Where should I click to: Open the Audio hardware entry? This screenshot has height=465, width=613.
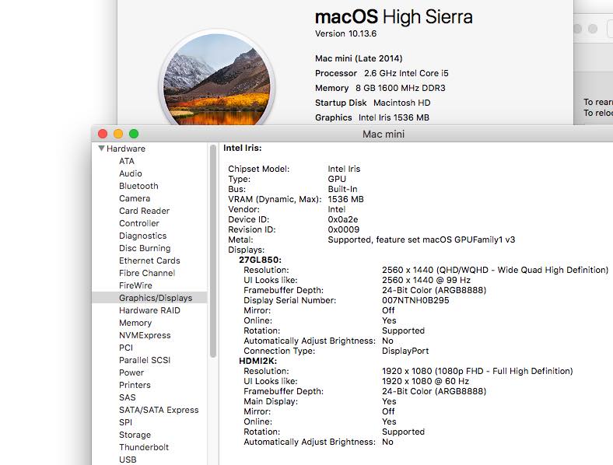[x=131, y=173]
